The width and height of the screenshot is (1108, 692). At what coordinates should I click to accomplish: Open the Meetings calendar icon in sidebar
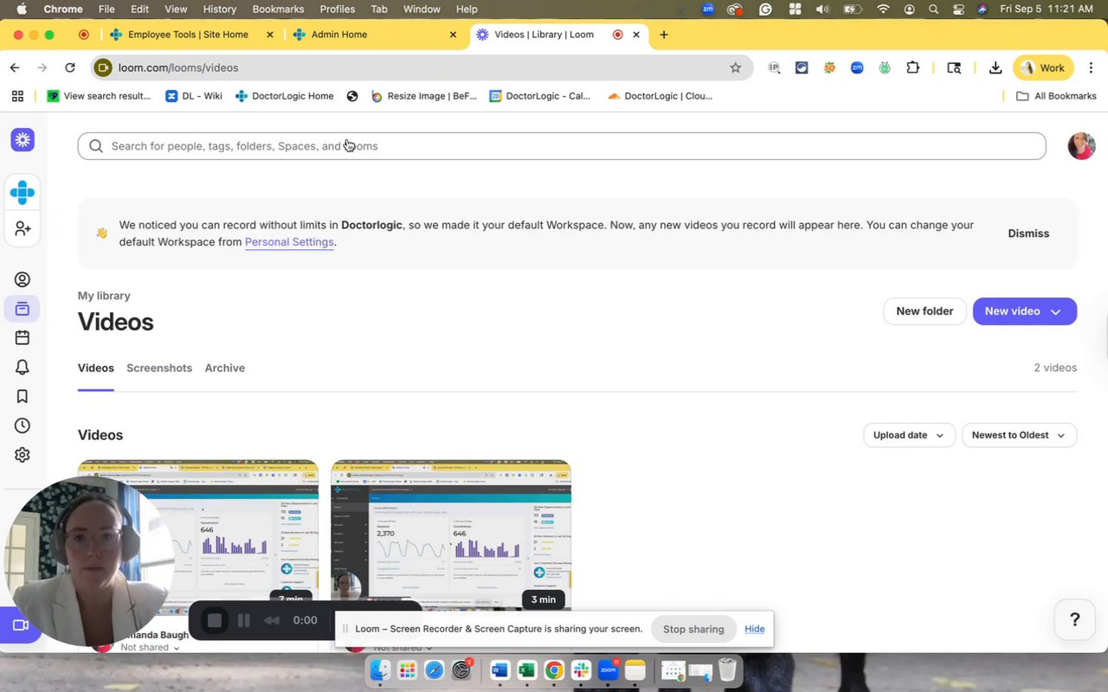[x=23, y=338]
